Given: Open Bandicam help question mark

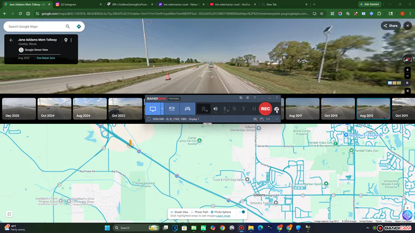Looking at the screenshot, I should click(x=255, y=98).
